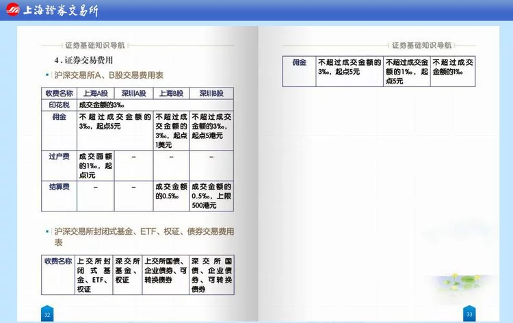Click the heading 4. 证券交易费用

coord(83,60)
